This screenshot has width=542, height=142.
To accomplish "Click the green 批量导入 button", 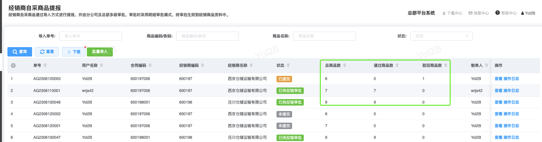I will [x=100, y=52].
